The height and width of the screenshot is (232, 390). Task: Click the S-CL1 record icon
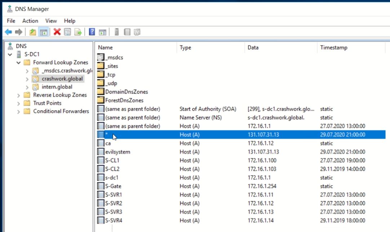101,161
